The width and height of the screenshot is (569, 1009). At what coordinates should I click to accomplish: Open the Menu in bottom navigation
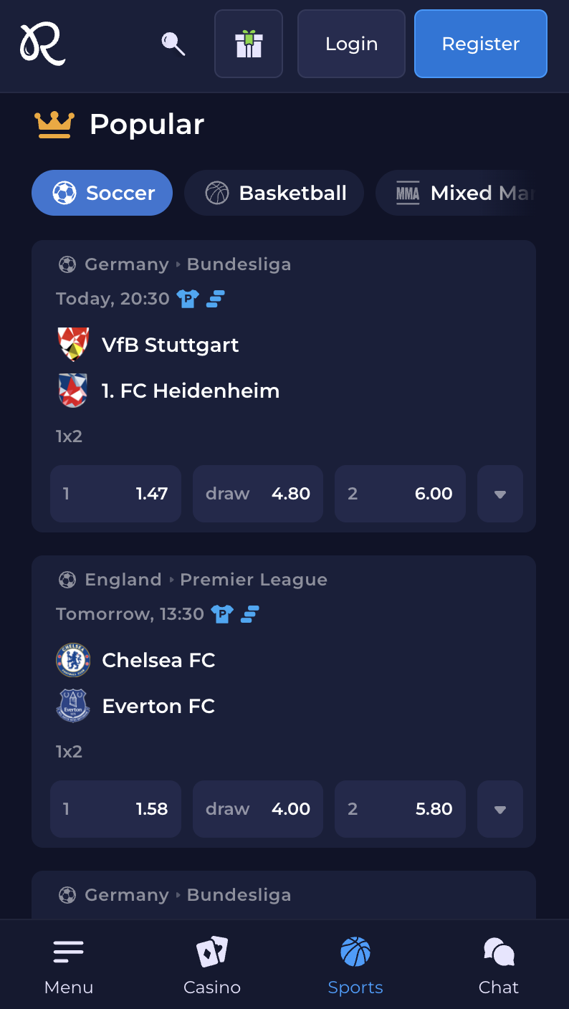[69, 965]
